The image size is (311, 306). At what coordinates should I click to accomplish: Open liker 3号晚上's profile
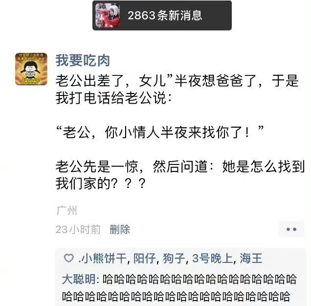tap(212, 259)
